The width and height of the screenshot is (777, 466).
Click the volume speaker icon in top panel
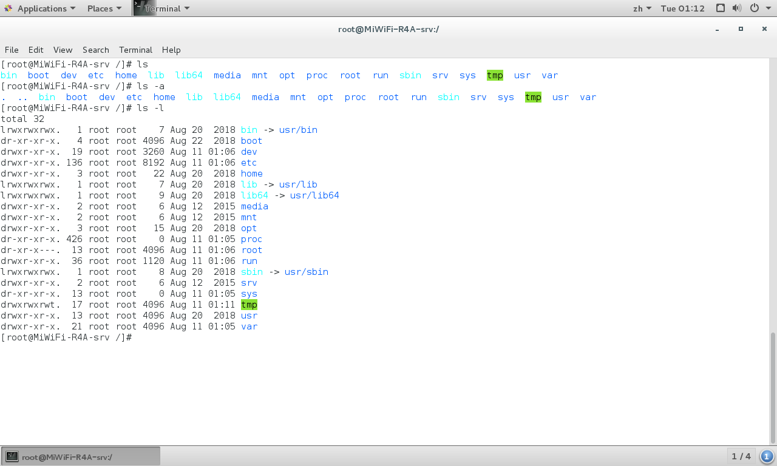(737, 8)
